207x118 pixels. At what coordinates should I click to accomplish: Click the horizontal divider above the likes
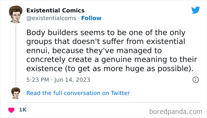[x=103, y=102]
